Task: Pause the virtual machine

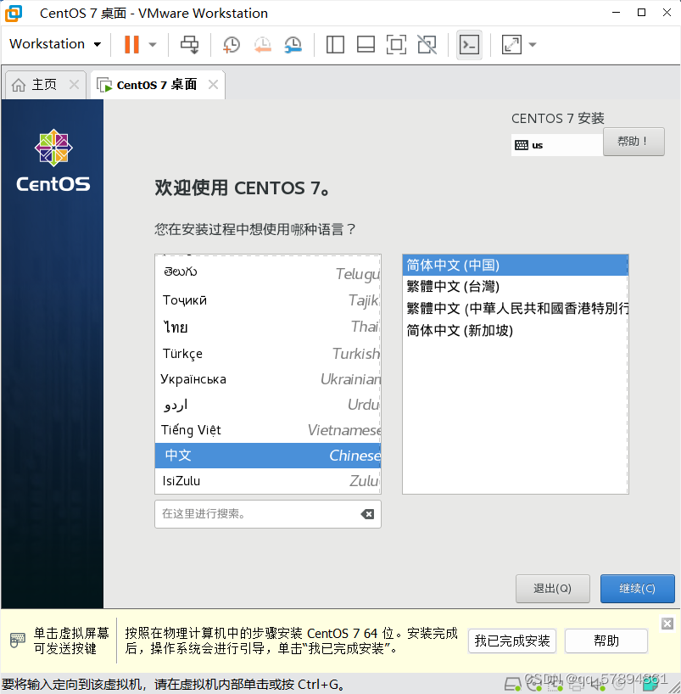Action: coord(131,44)
